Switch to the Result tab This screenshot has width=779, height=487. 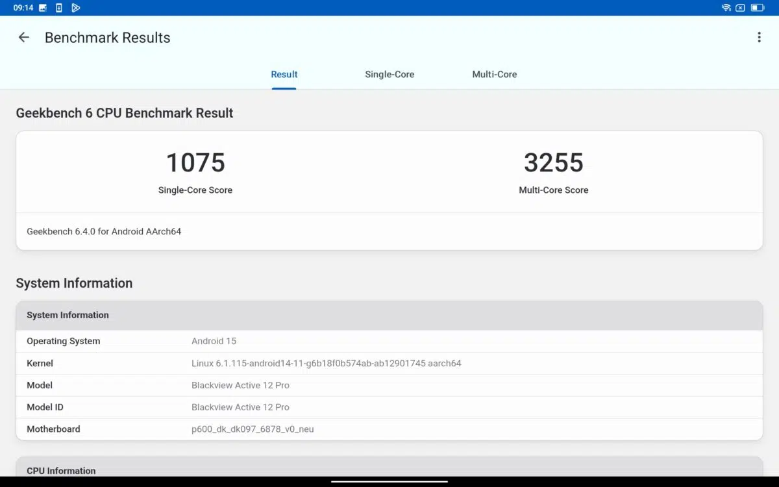point(284,75)
